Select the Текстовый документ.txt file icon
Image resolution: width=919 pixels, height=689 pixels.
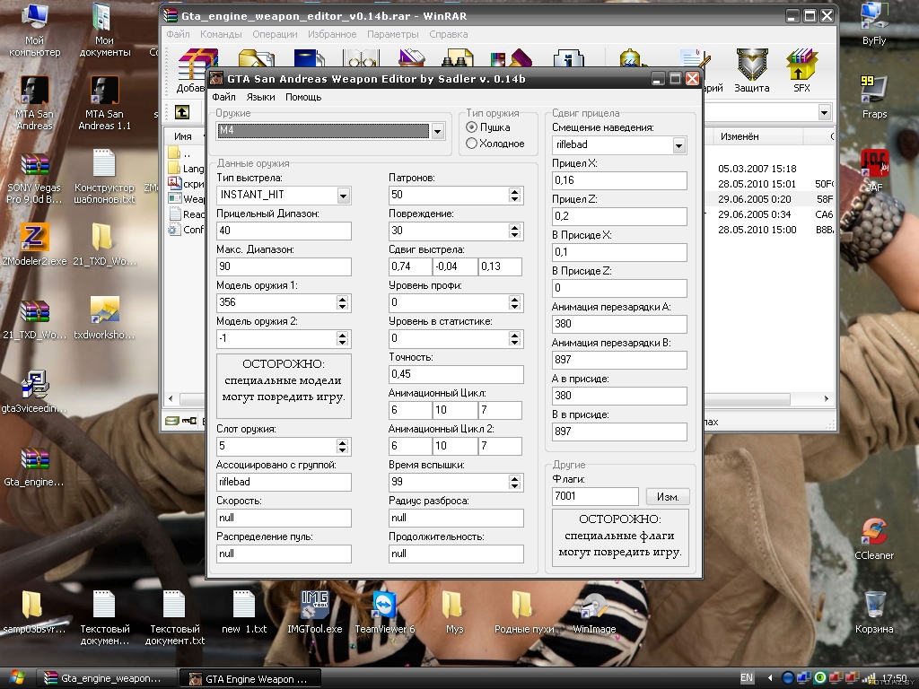click(175, 617)
